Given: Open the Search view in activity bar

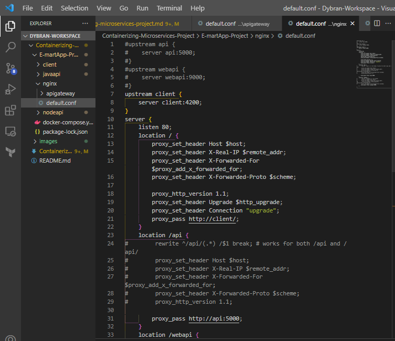Looking at the screenshot, I should 10,47.
